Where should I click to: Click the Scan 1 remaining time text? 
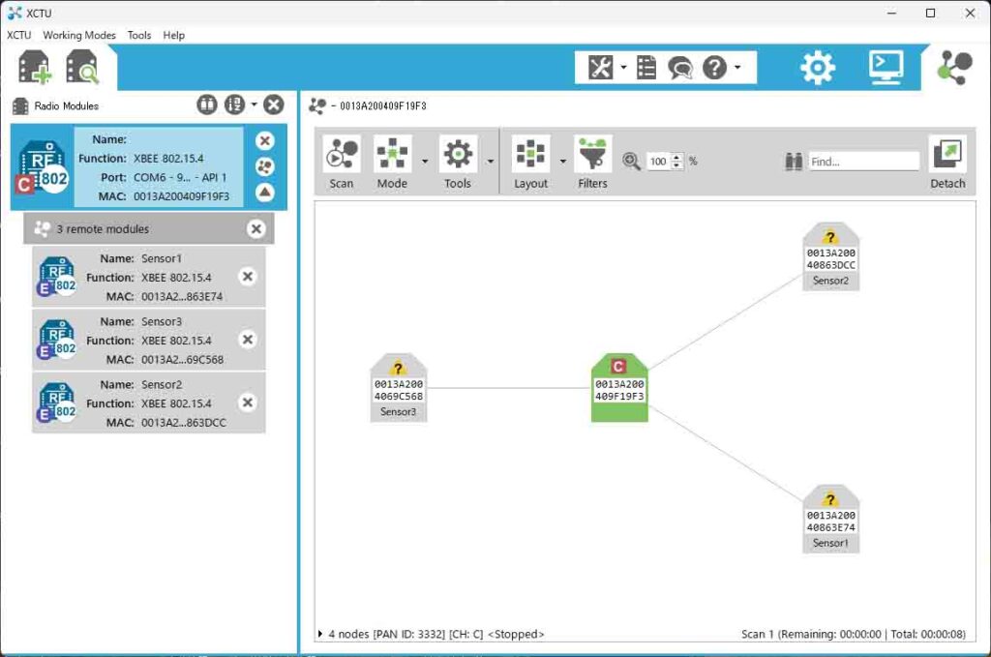point(854,634)
